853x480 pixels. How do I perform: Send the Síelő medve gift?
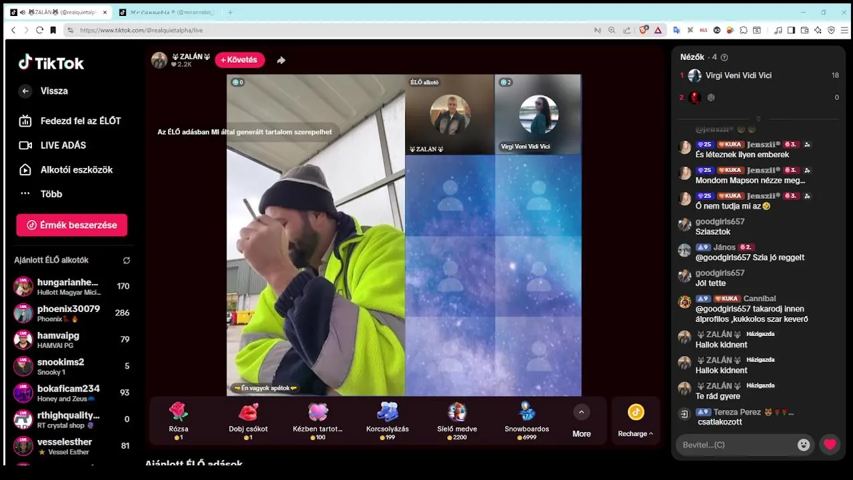457,421
